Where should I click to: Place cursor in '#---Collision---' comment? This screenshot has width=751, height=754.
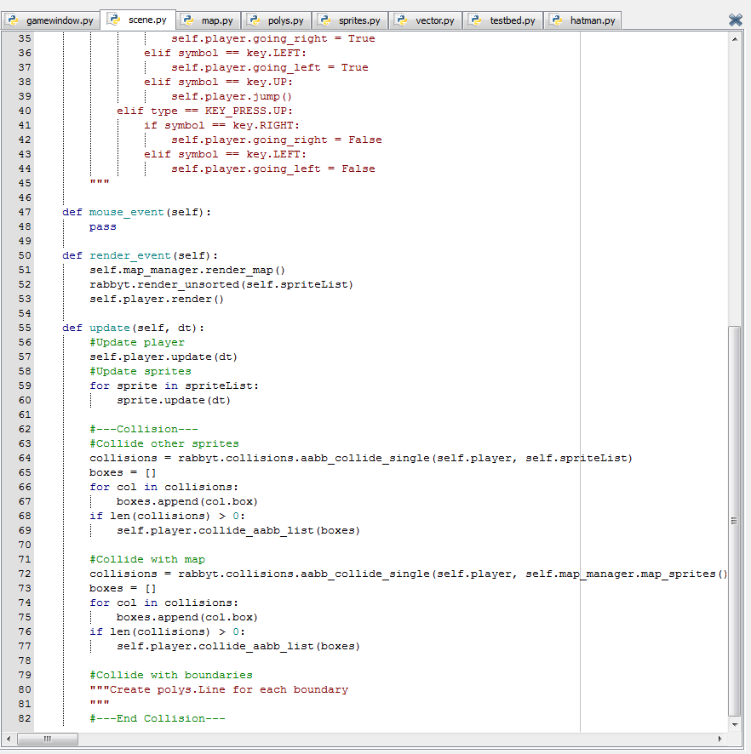tap(143, 429)
